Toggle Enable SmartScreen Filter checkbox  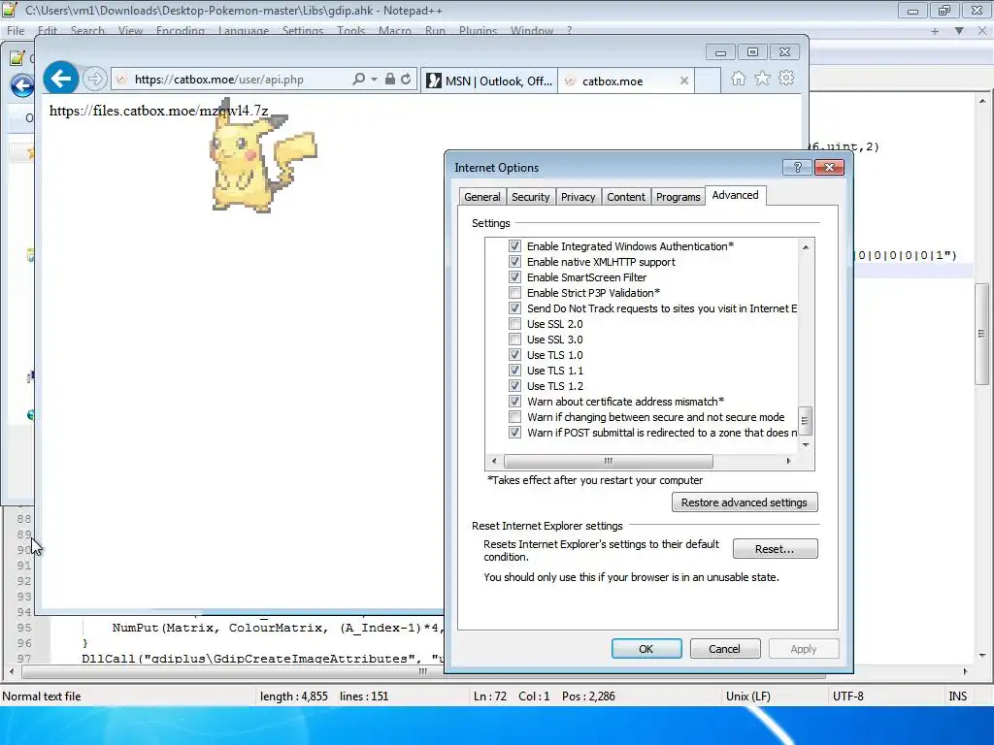click(x=514, y=277)
